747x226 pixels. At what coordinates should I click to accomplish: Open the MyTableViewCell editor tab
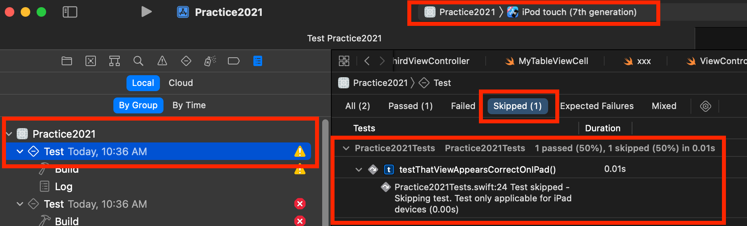[x=546, y=61]
